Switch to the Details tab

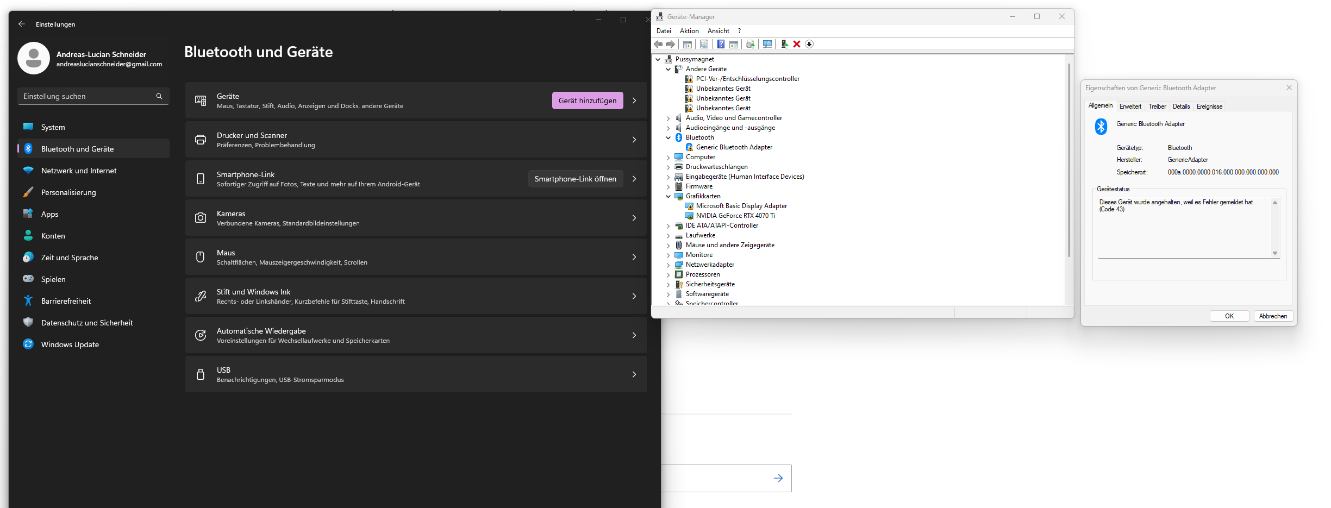click(x=1181, y=106)
